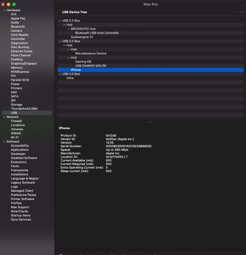246x255 pixels.
Task: Select the USB GAMING MOUSE device
Action: [91, 66]
